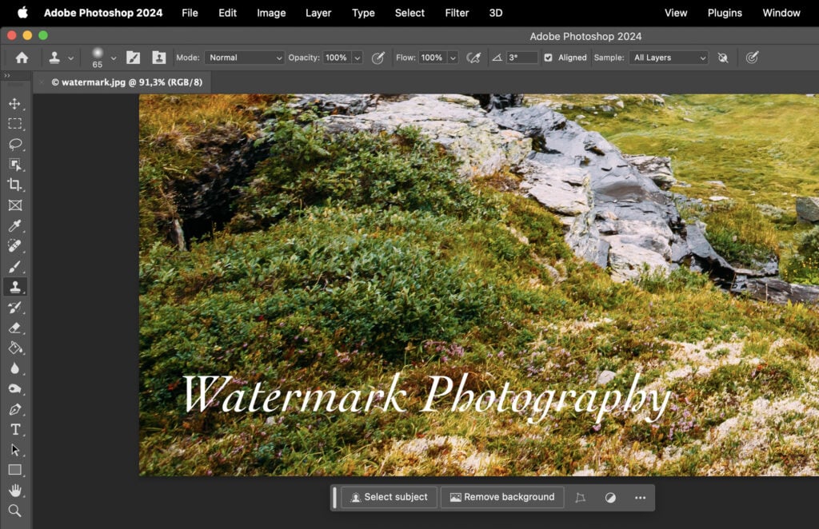Expand the brush size picker

click(114, 57)
